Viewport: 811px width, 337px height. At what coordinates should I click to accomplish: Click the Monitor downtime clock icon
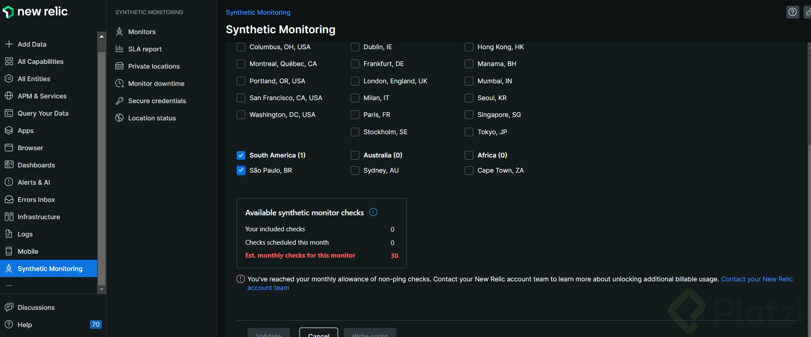(x=120, y=83)
